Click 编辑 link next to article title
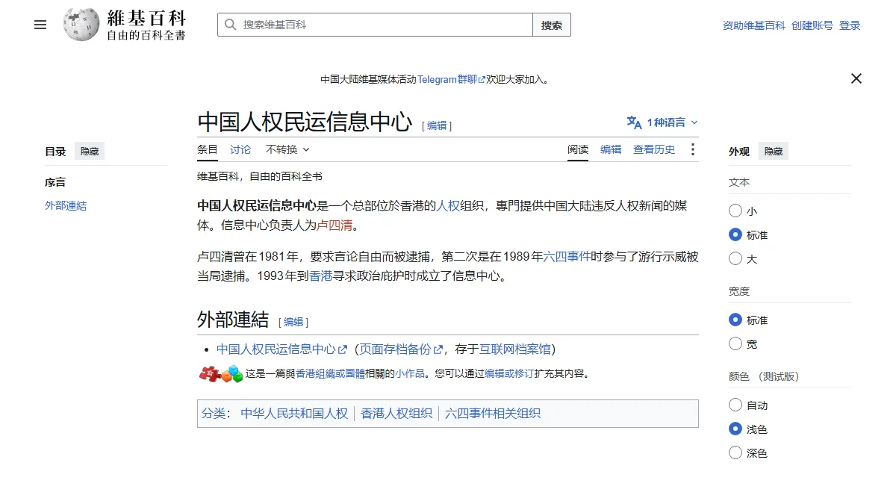896x504 pixels. coord(437,125)
